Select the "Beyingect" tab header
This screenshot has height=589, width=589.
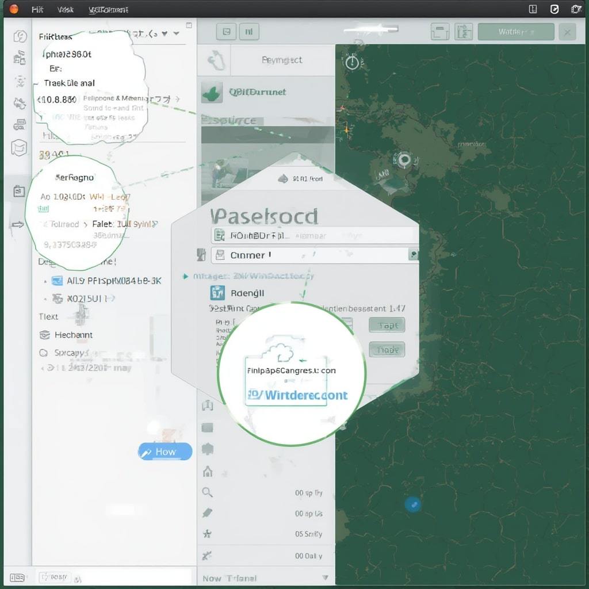point(282,60)
